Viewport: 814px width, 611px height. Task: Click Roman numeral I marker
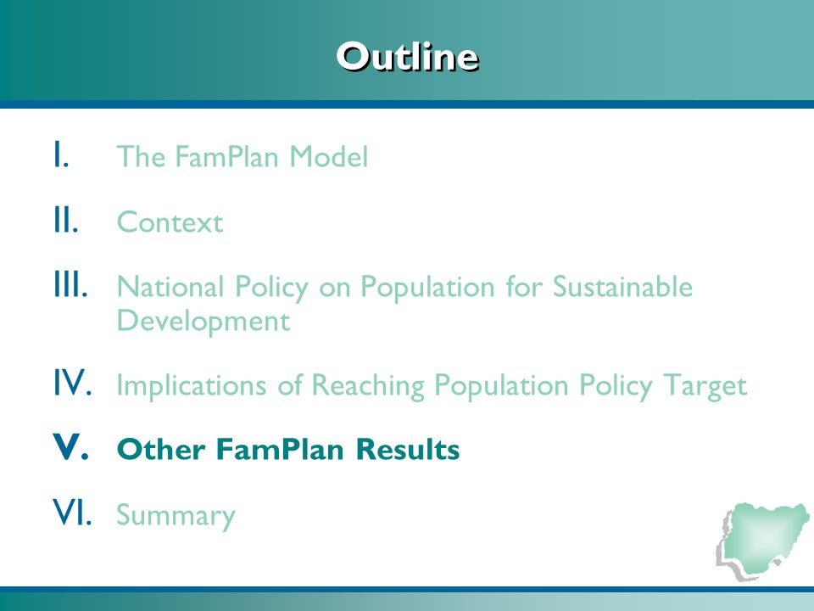click(61, 154)
